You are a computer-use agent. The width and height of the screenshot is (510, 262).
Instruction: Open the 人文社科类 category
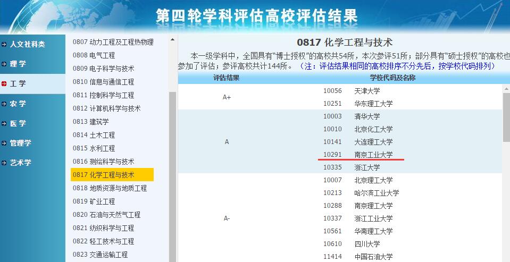27,44
